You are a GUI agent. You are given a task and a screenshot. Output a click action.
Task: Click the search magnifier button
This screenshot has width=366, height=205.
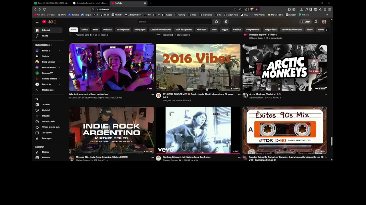216,22
